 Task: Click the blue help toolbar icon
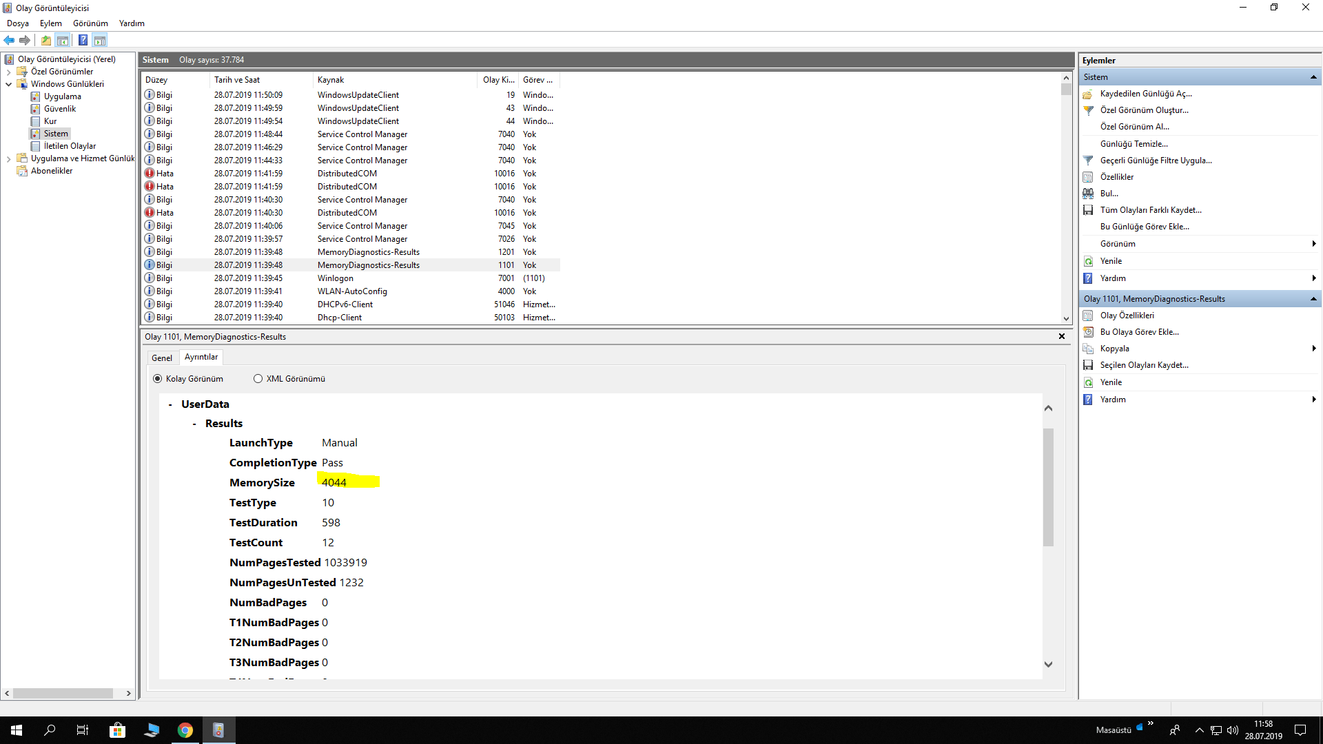pos(83,40)
